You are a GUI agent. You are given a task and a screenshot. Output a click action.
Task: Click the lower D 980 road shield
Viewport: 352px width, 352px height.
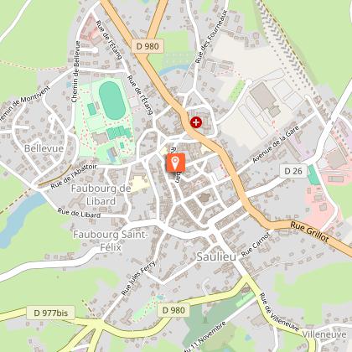click(173, 310)
